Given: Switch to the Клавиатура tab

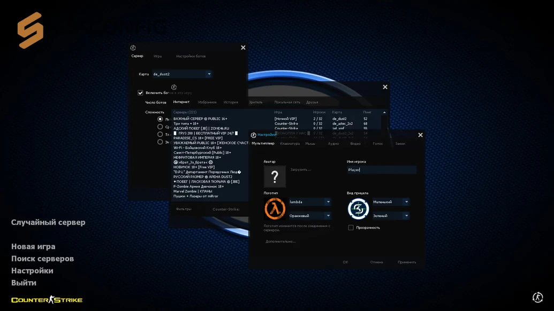Looking at the screenshot, I should pyautogui.click(x=290, y=144).
